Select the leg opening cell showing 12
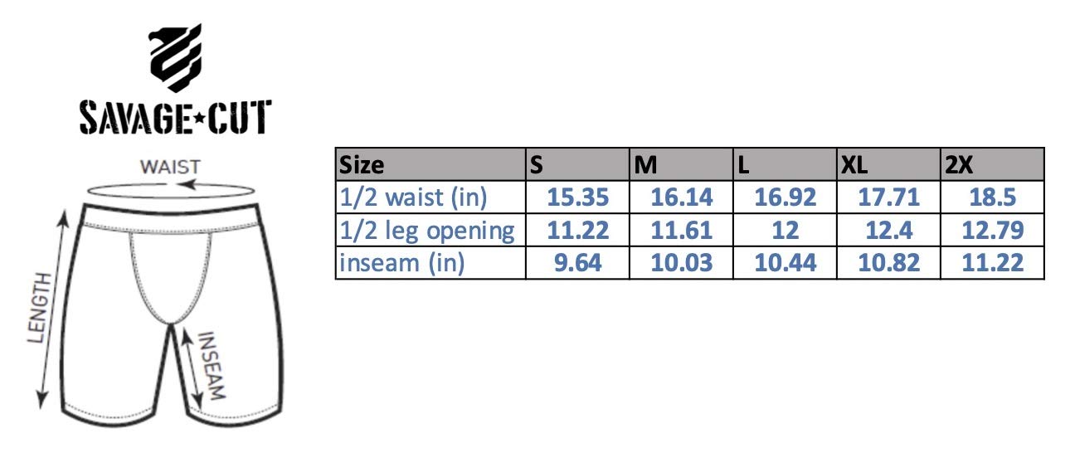 tap(785, 231)
